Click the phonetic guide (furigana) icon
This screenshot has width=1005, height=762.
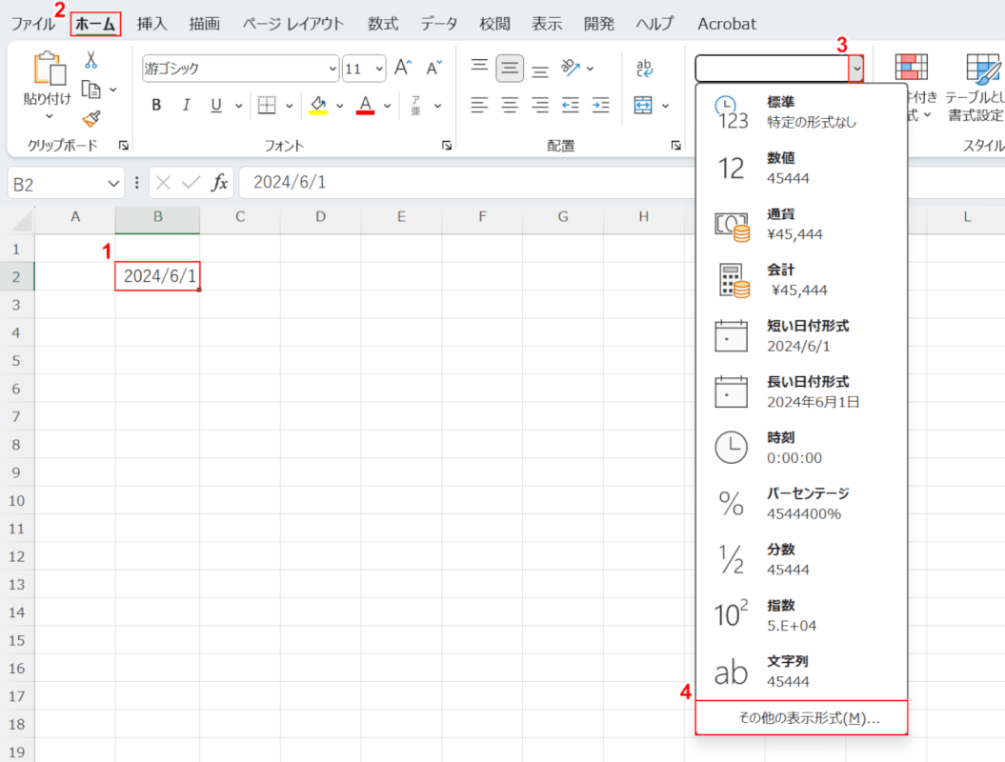(x=416, y=105)
